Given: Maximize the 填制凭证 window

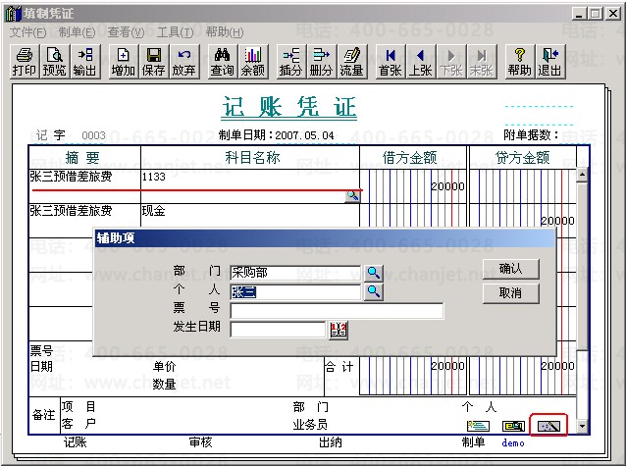Looking at the screenshot, I should (596, 14).
